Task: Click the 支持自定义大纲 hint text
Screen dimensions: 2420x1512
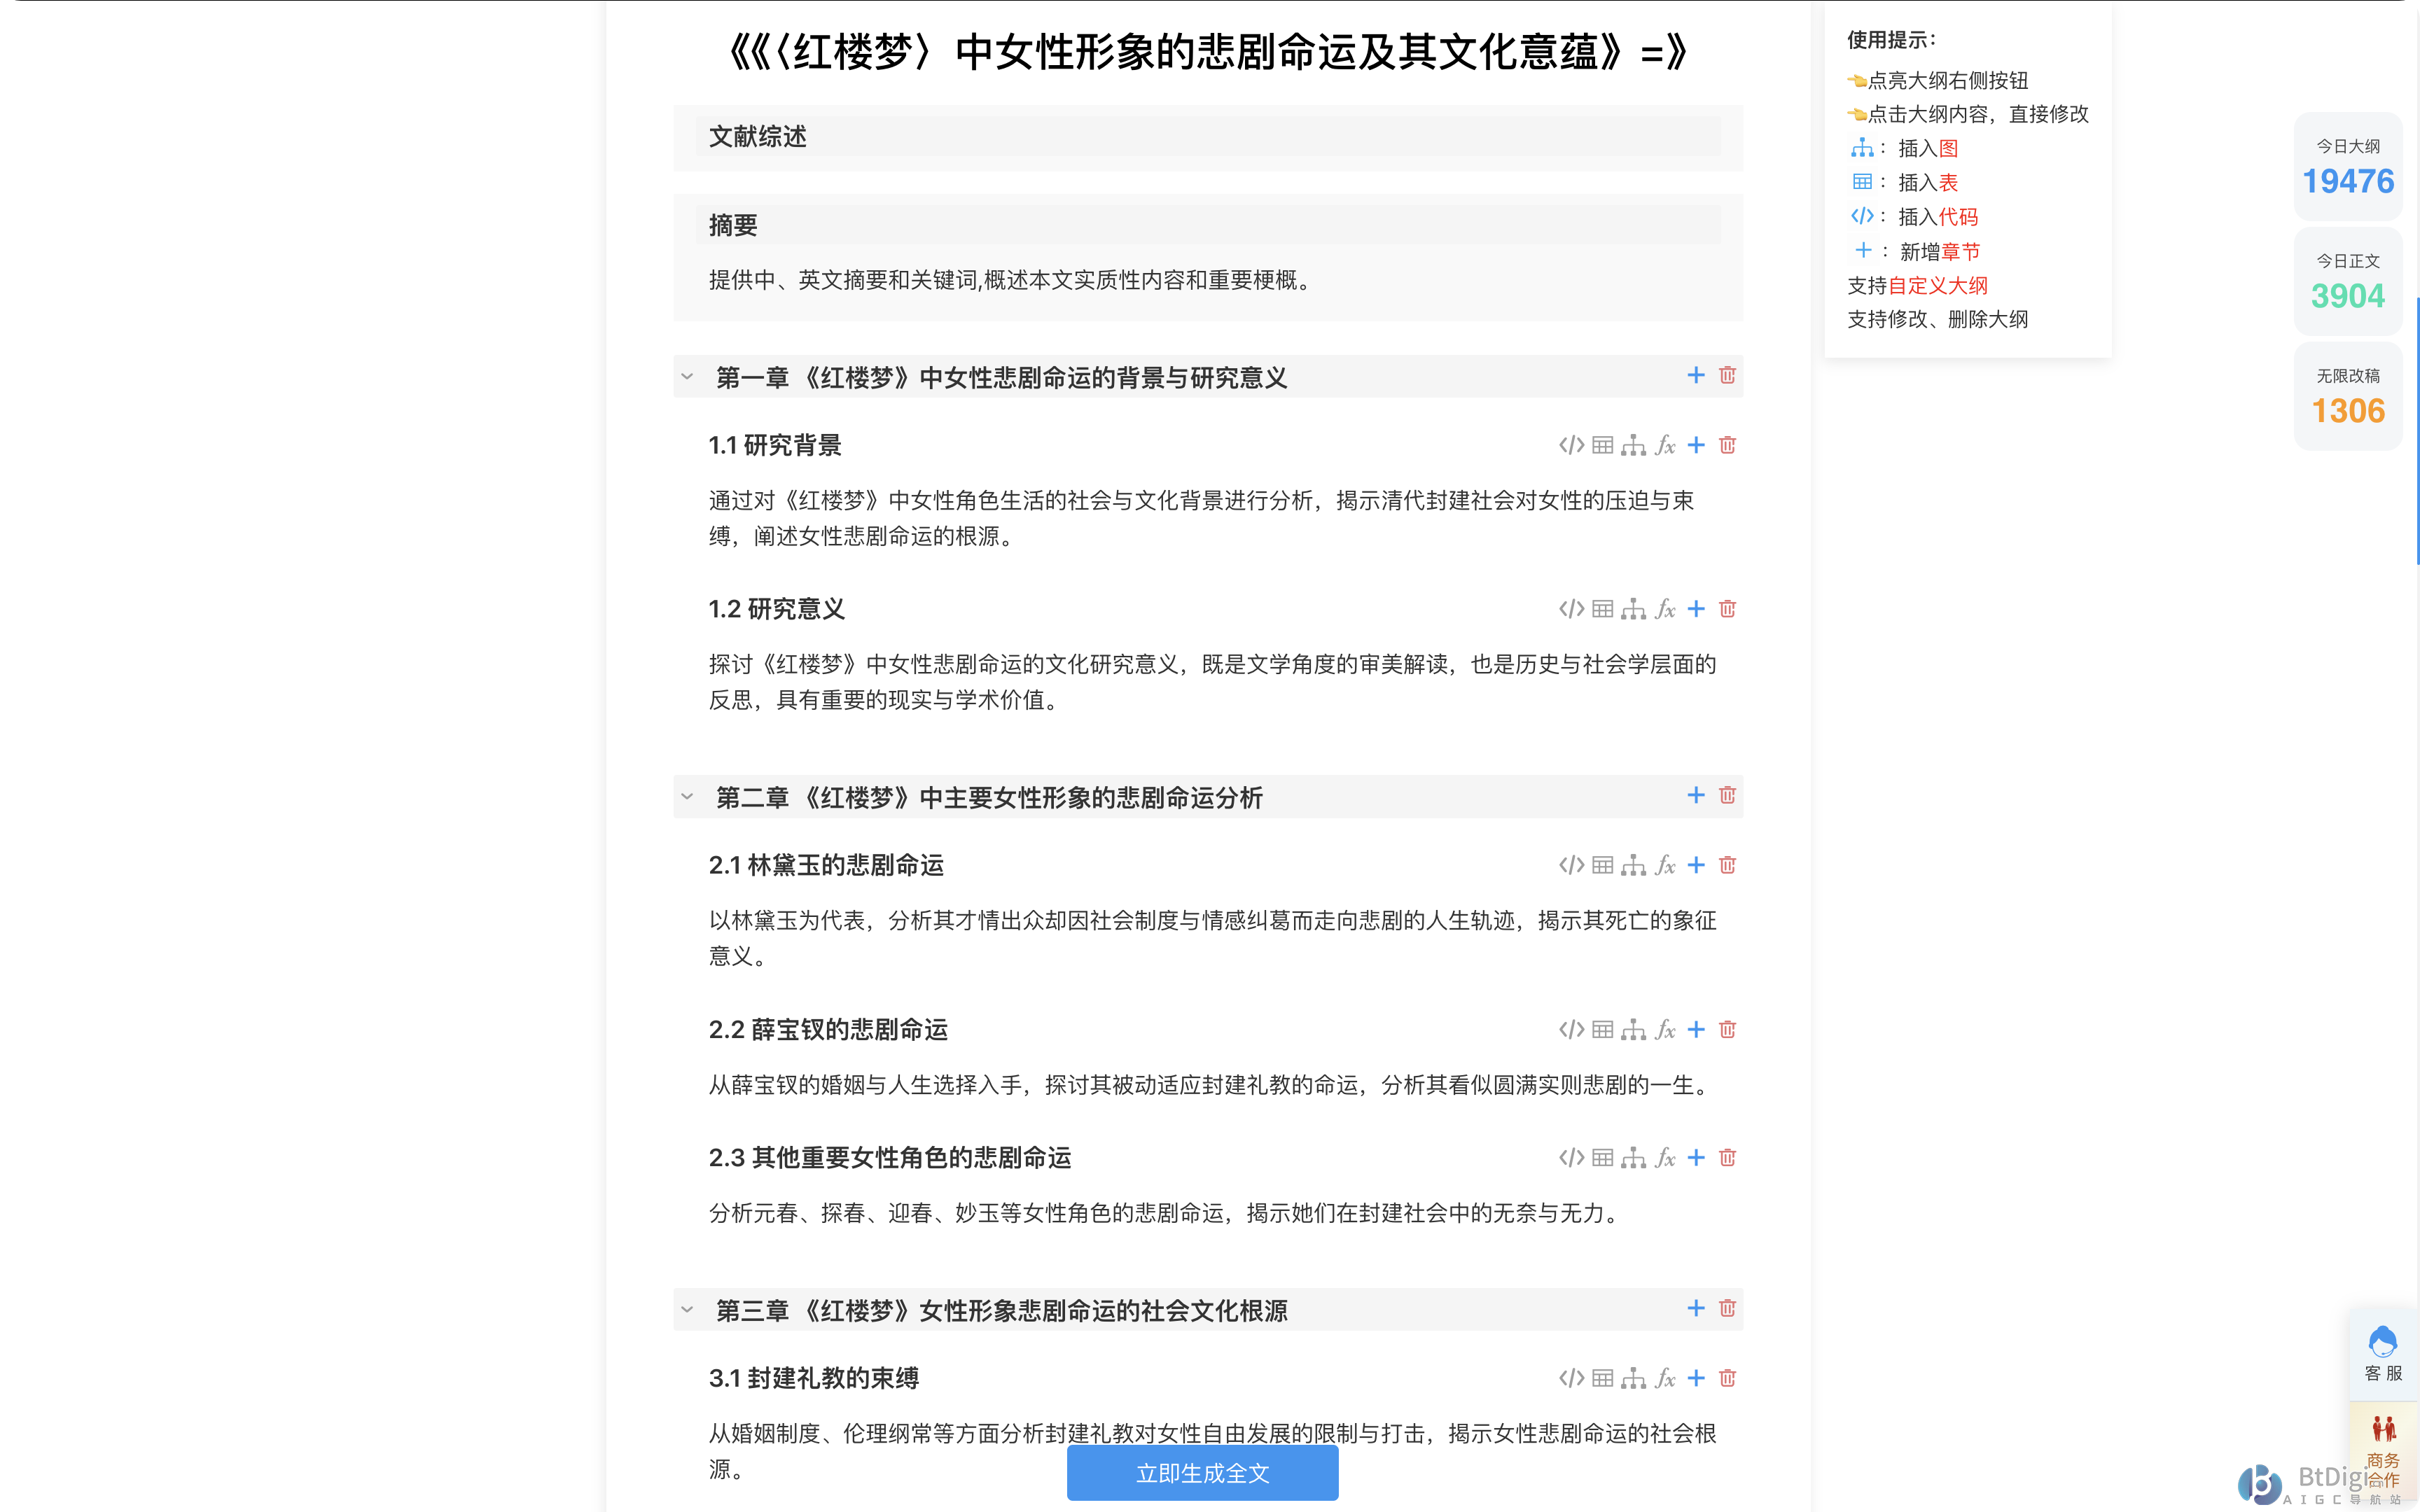Action: coord(1917,285)
